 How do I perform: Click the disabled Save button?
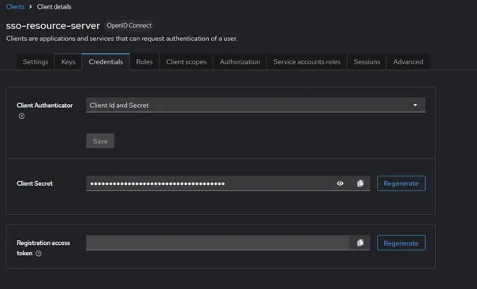tap(100, 141)
